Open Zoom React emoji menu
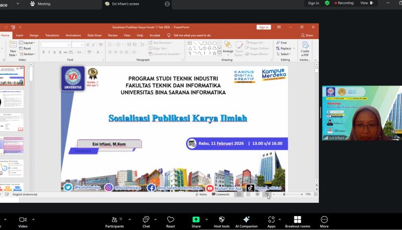402x230 pixels. click(170, 222)
